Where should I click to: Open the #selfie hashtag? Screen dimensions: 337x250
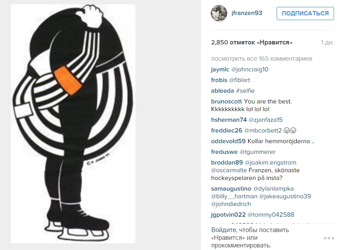tap(245, 91)
